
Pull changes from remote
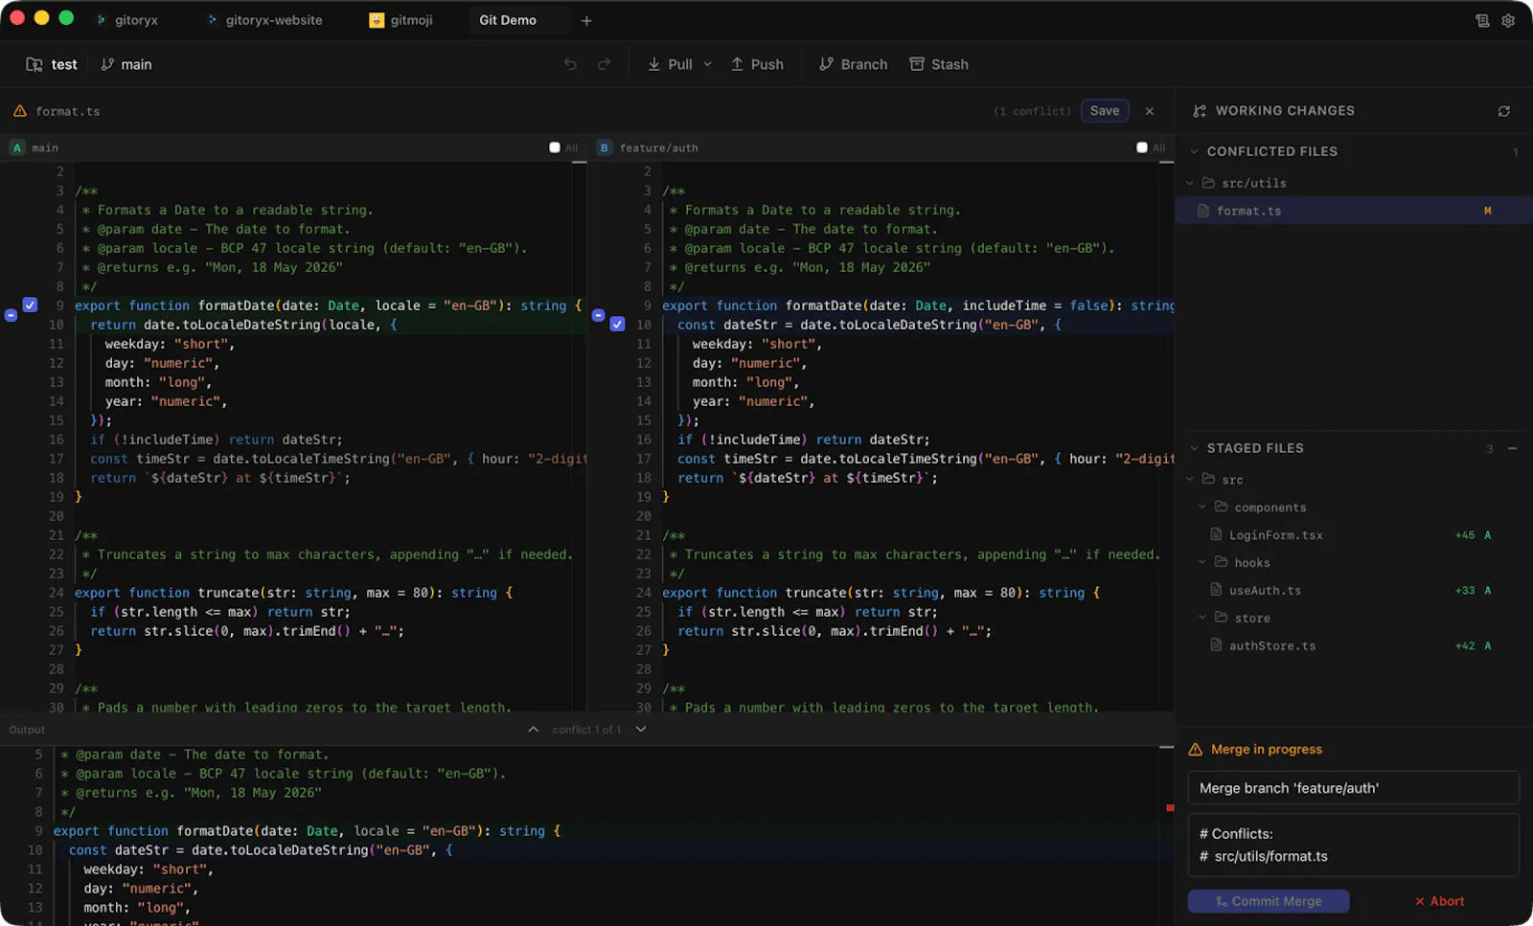(x=670, y=64)
